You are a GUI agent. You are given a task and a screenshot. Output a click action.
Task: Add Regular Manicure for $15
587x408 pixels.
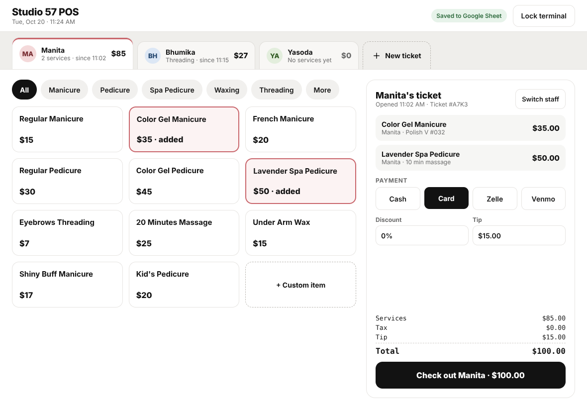67,129
